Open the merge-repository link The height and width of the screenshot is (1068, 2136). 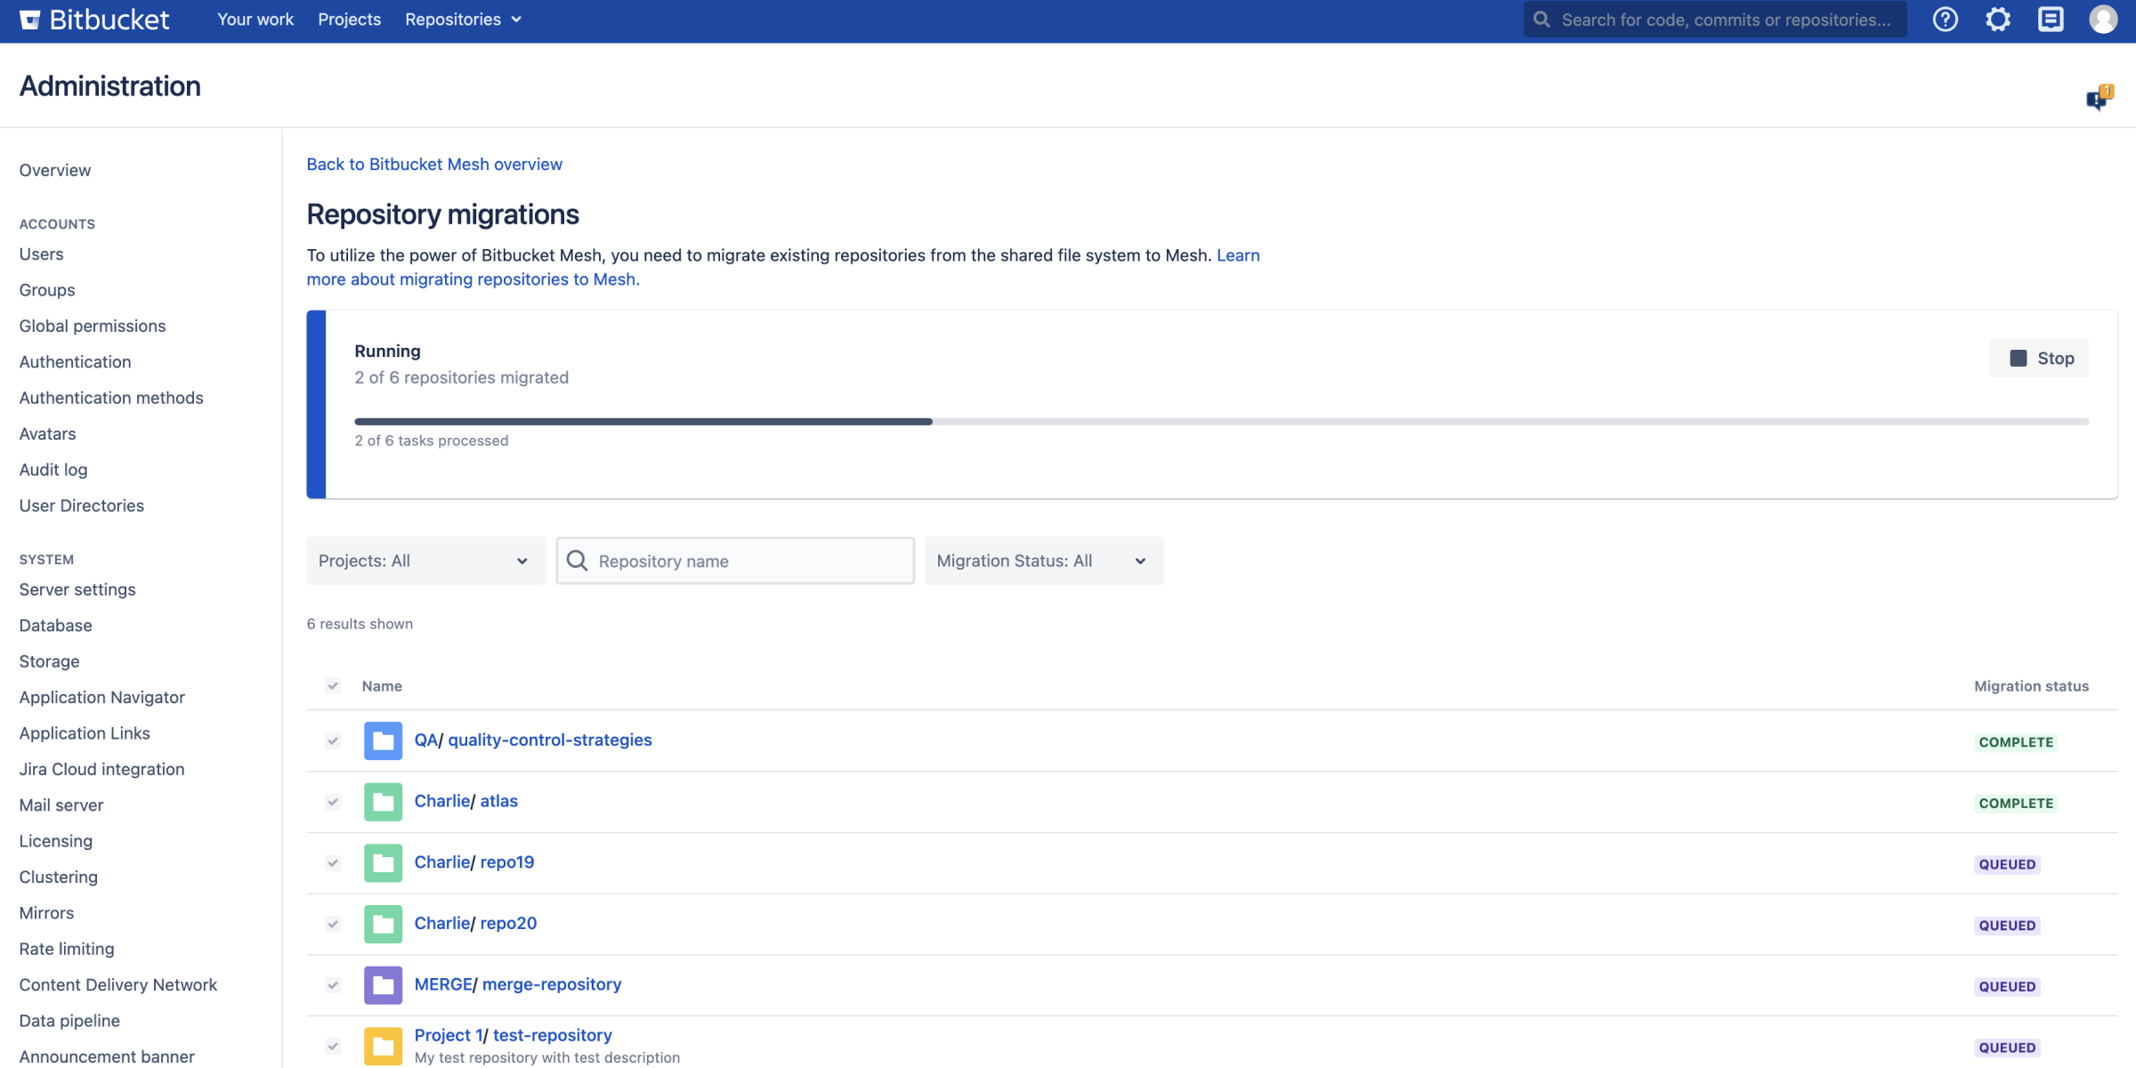click(x=552, y=984)
